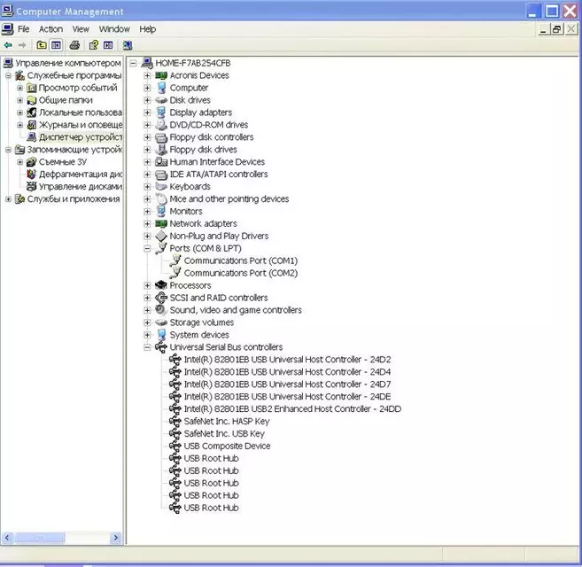Expand the Службы и приложения node
582x567 pixels.
pos(8,199)
